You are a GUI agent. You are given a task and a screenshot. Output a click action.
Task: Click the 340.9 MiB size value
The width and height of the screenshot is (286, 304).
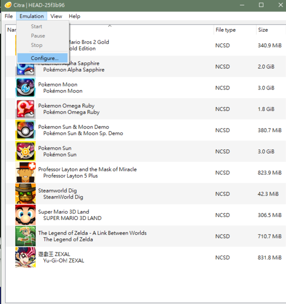click(269, 45)
